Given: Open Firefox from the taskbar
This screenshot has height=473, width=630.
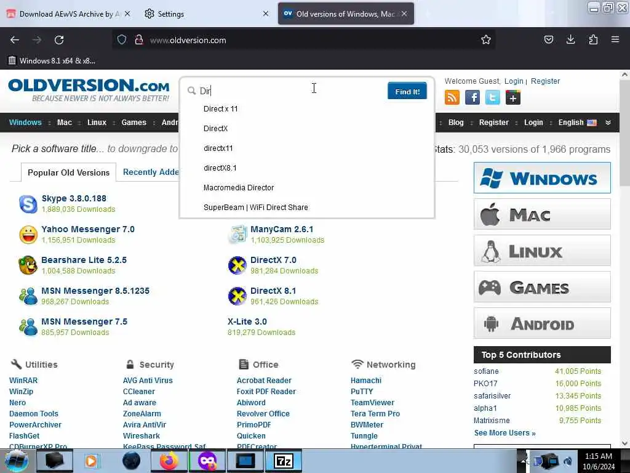Looking at the screenshot, I should [169, 461].
